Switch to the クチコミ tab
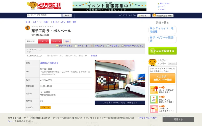 click(43, 41)
